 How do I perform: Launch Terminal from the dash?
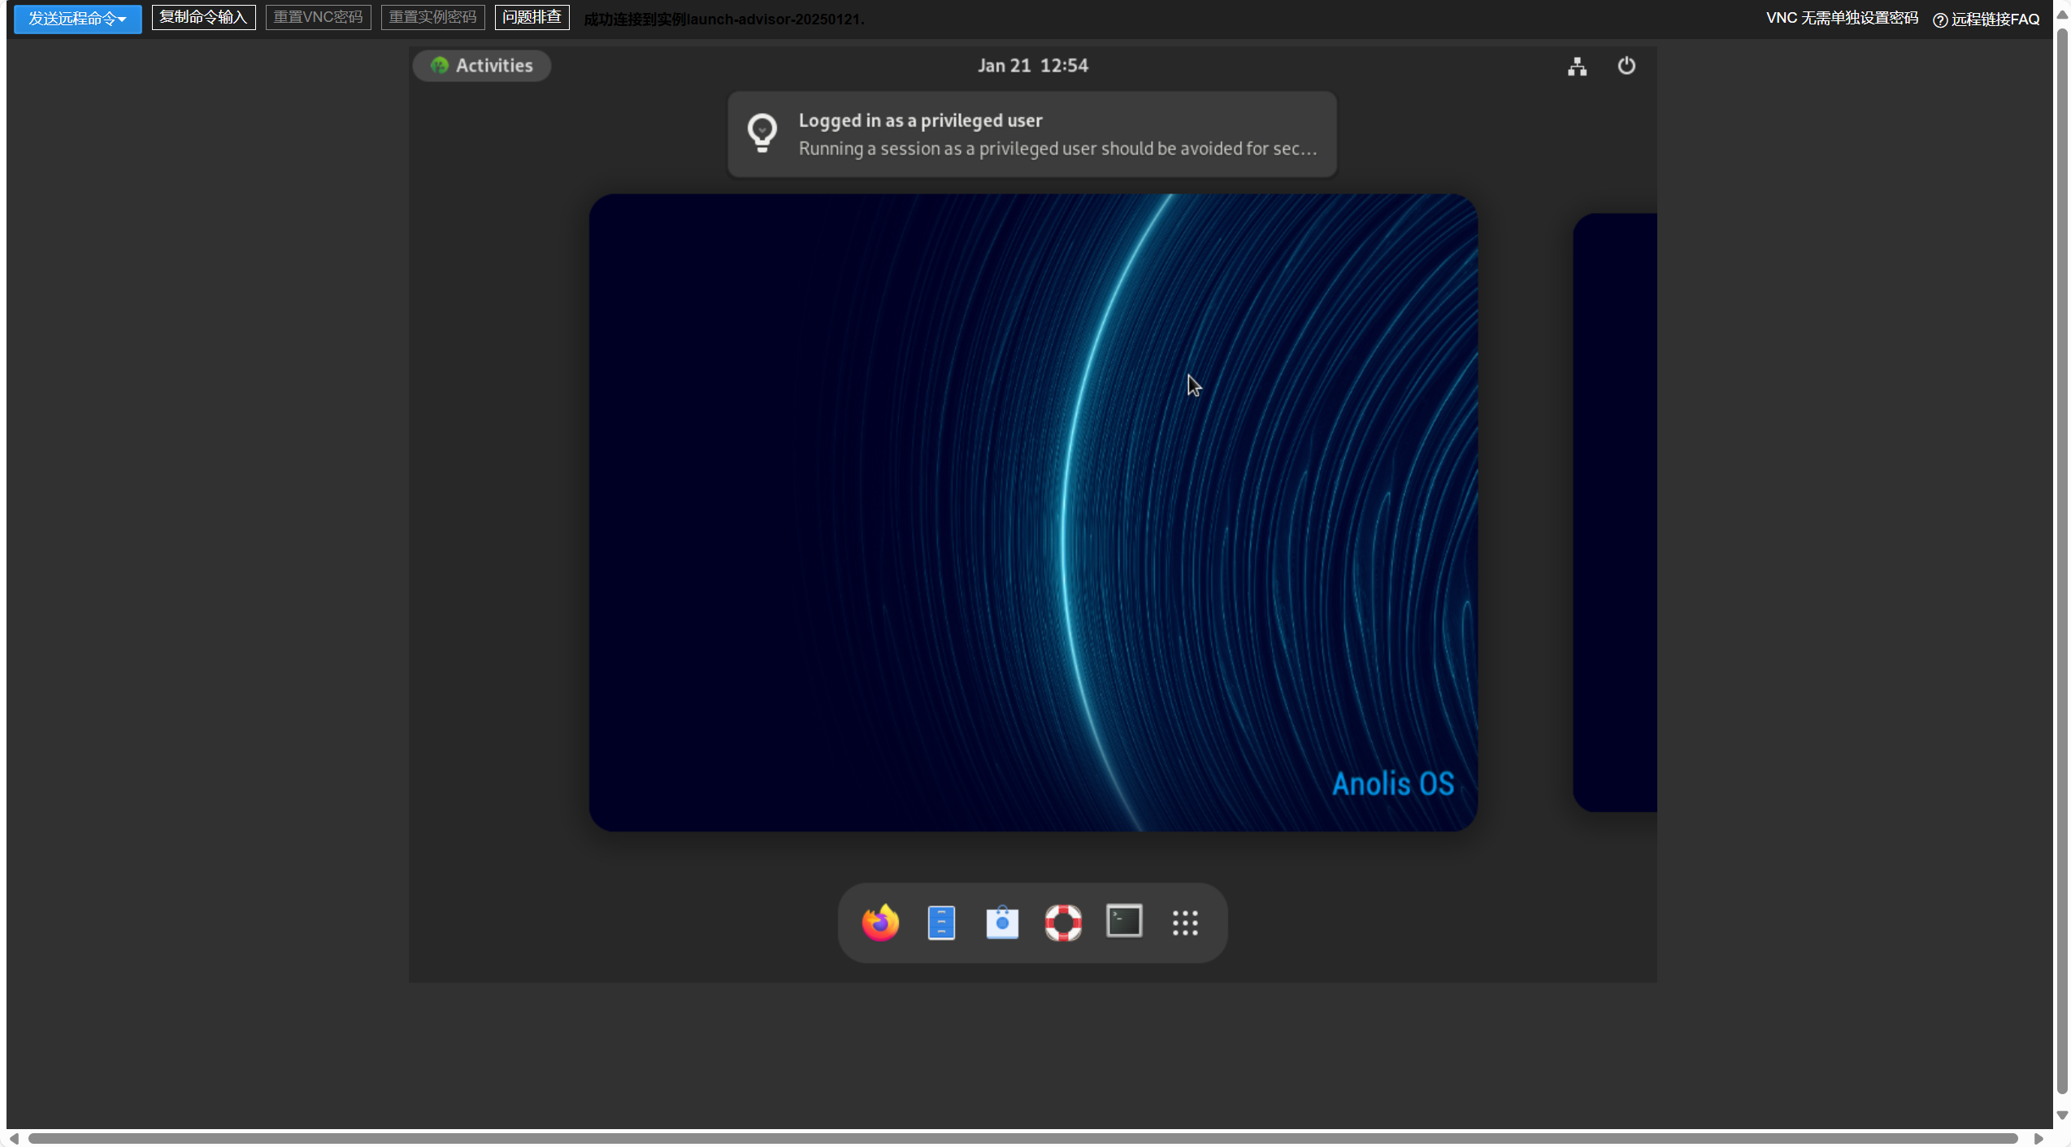click(1124, 922)
